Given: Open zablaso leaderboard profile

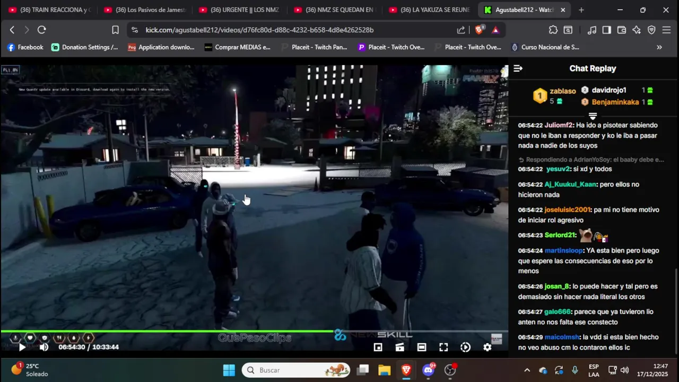Looking at the screenshot, I should pyautogui.click(x=562, y=91).
